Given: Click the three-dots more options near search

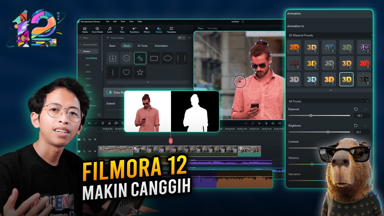Looking at the screenshot, I should pos(189,38).
